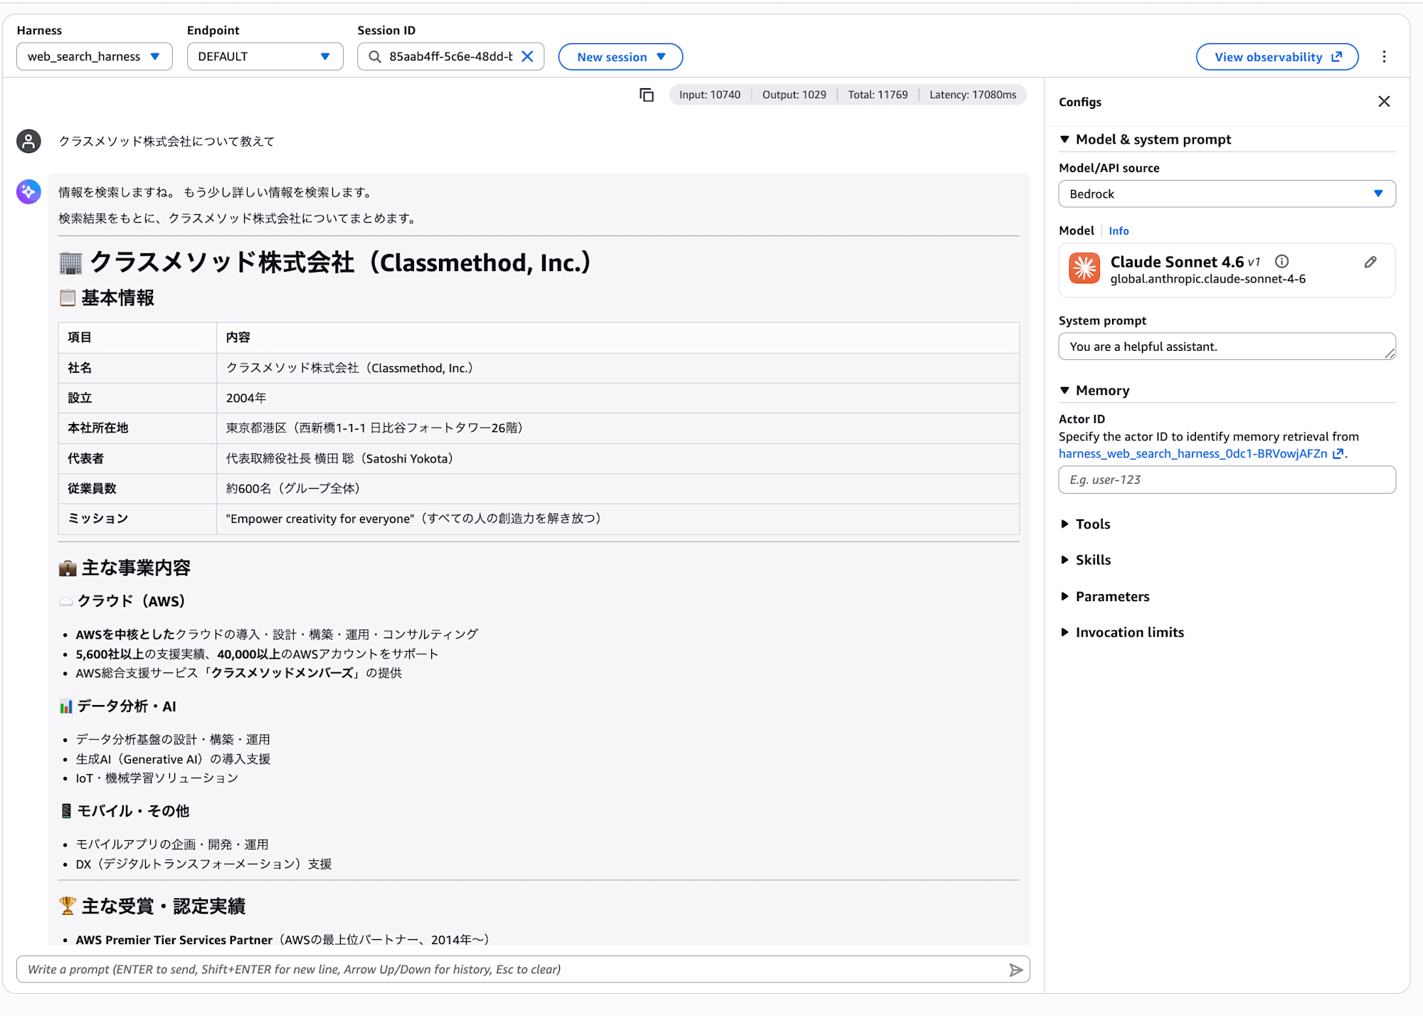Click the Output: 1029 token stat

[794, 95]
